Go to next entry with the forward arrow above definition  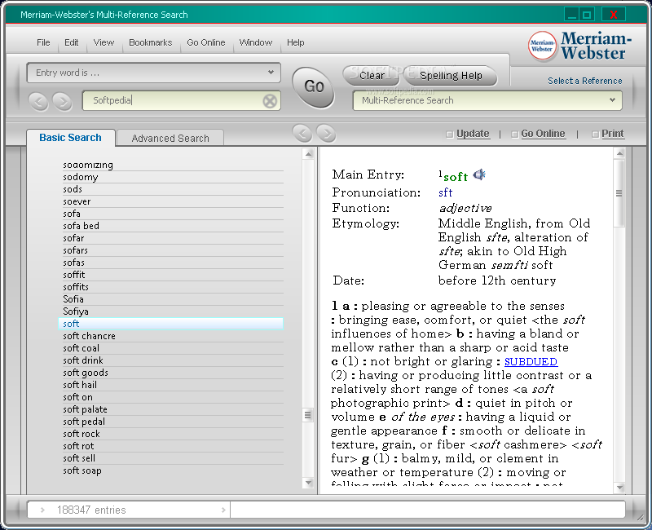point(326,133)
